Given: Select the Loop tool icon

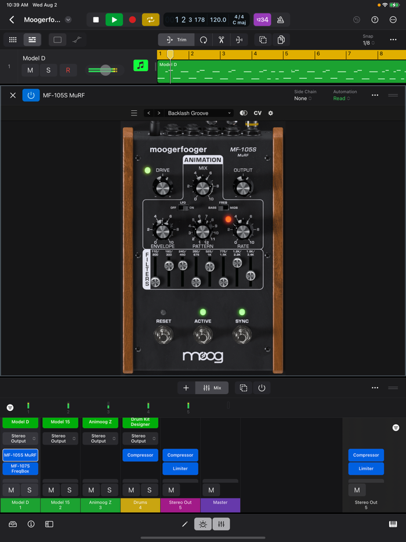Looking at the screenshot, I should click(204, 40).
